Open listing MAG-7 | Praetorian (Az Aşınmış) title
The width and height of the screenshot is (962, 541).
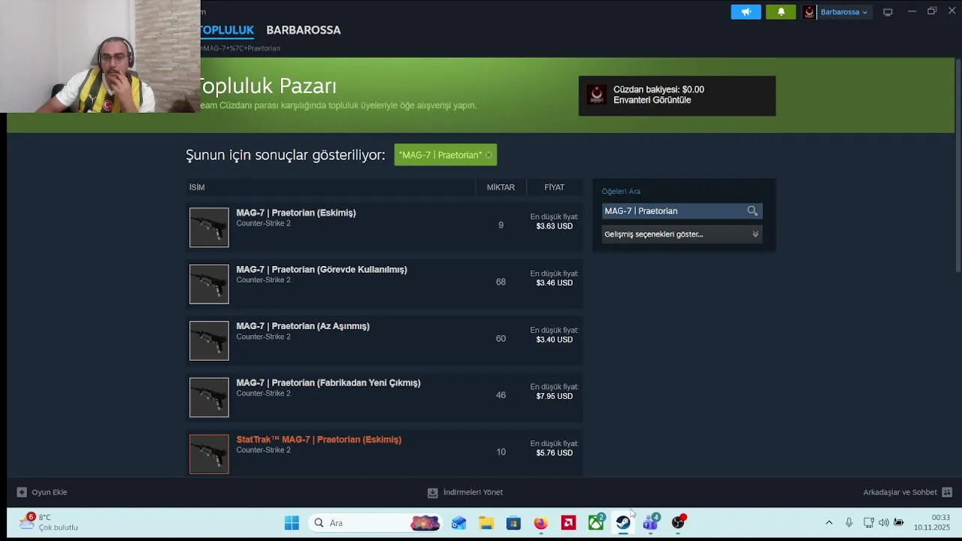[303, 326]
